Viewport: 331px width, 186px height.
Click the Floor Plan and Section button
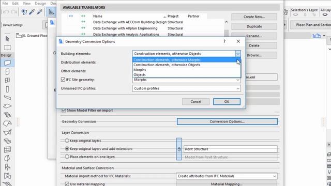(x=310, y=25)
